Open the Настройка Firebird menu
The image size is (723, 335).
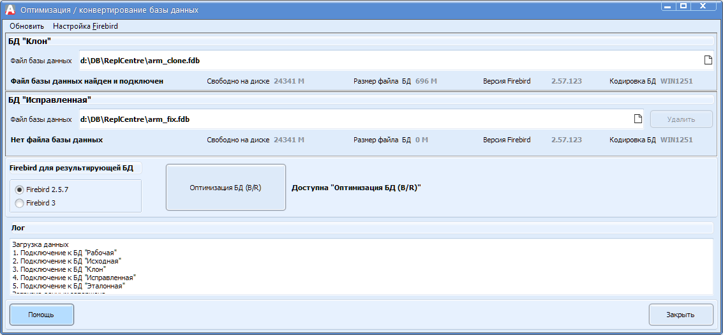point(86,26)
